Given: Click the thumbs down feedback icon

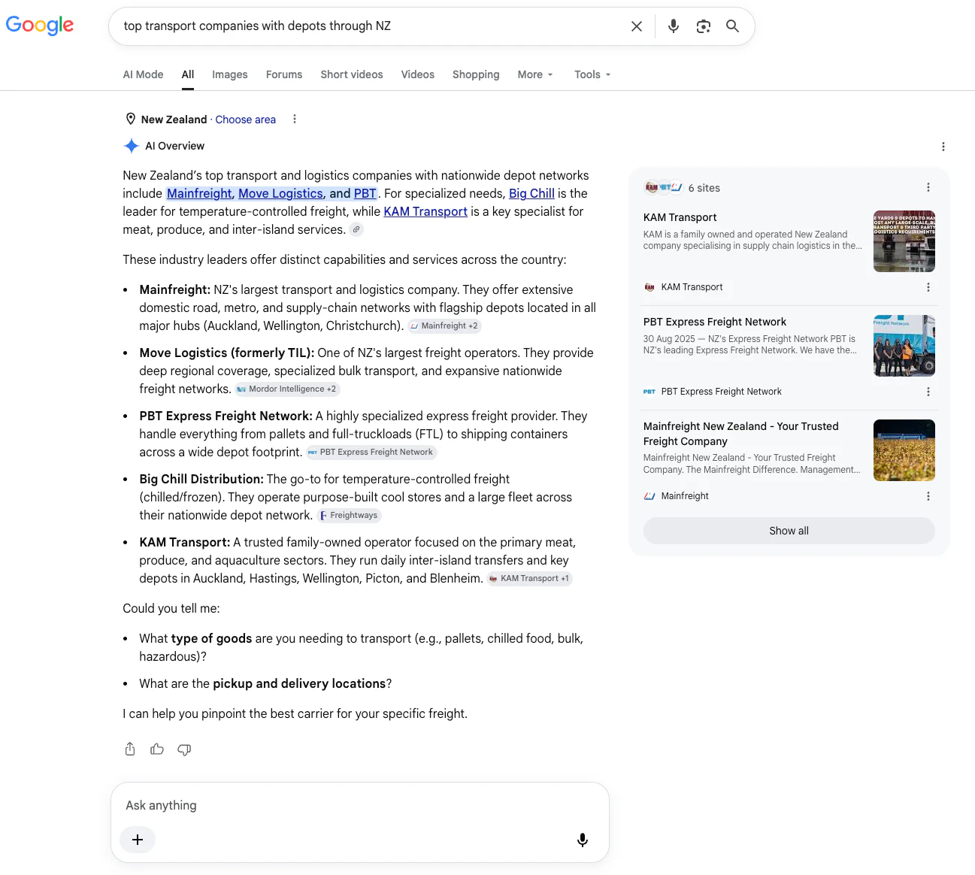Looking at the screenshot, I should (x=184, y=749).
